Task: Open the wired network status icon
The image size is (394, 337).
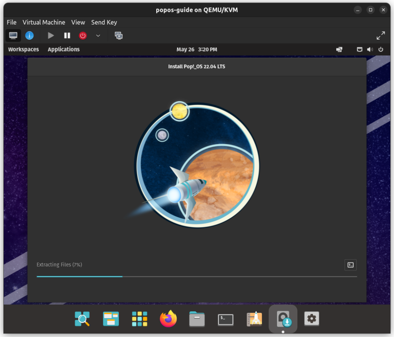Action: click(360, 50)
